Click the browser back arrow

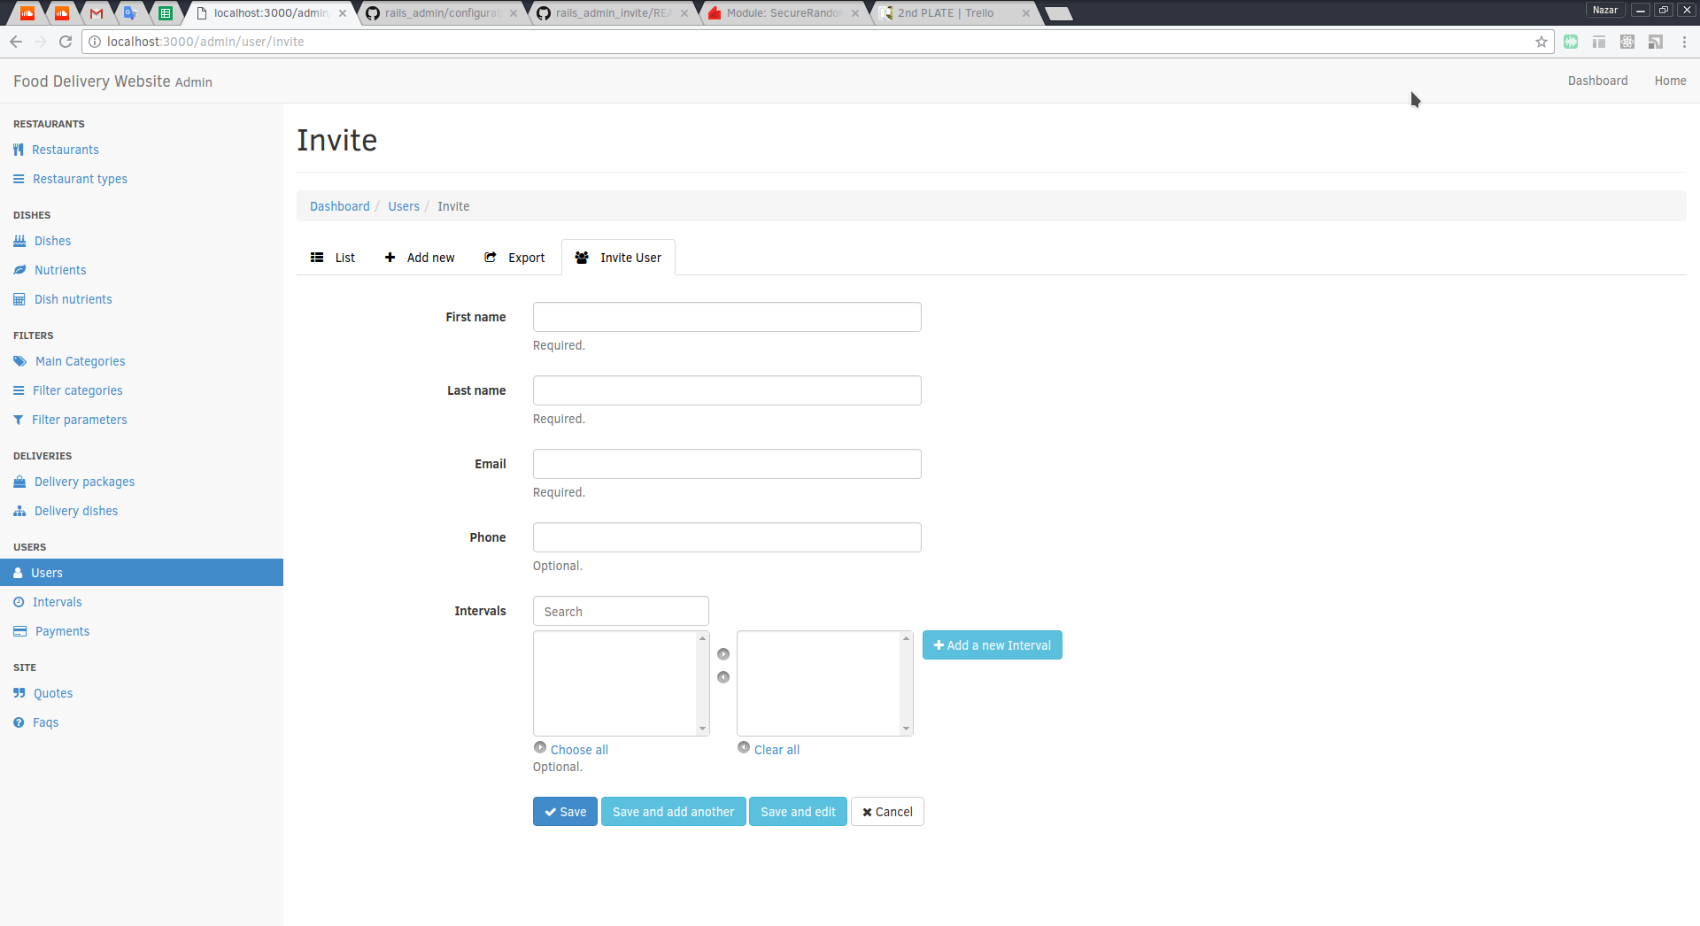click(16, 42)
